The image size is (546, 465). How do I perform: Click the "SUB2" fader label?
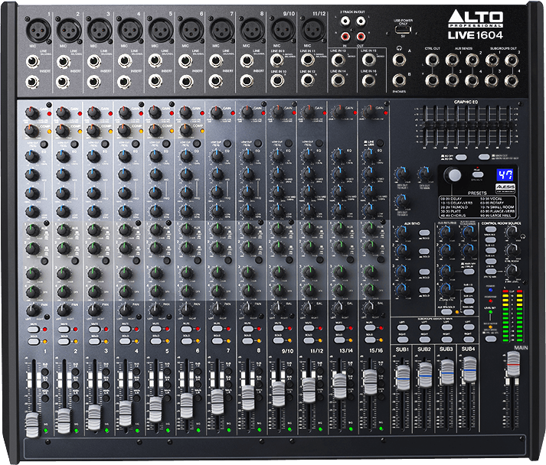[424, 349]
